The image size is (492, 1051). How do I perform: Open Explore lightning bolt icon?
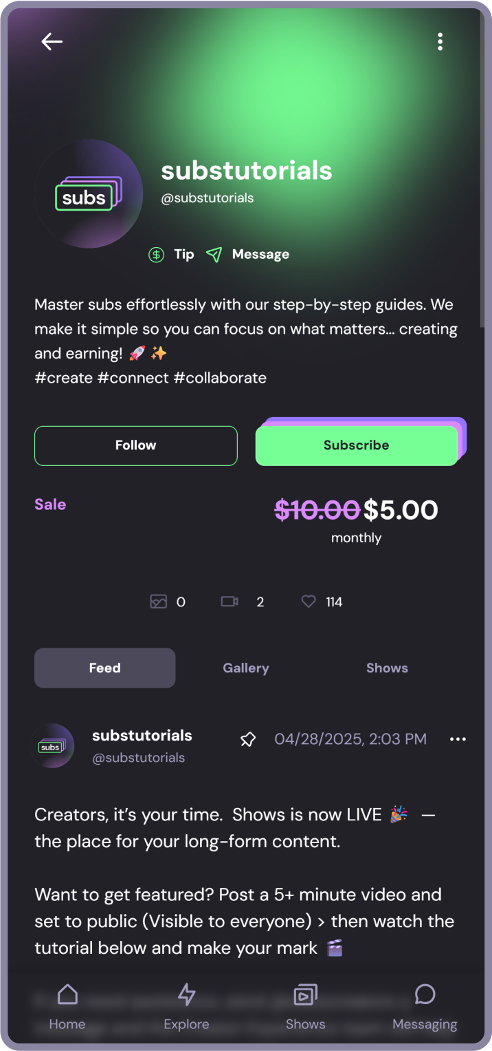186,995
